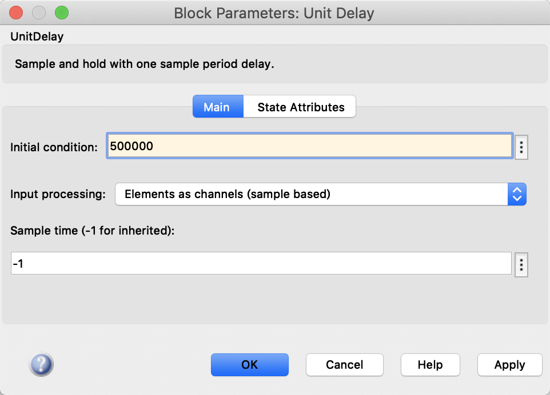The height and width of the screenshot is (395, 550).
Task: Click the "Sample and hold" description text
Action: click(144, 64)
